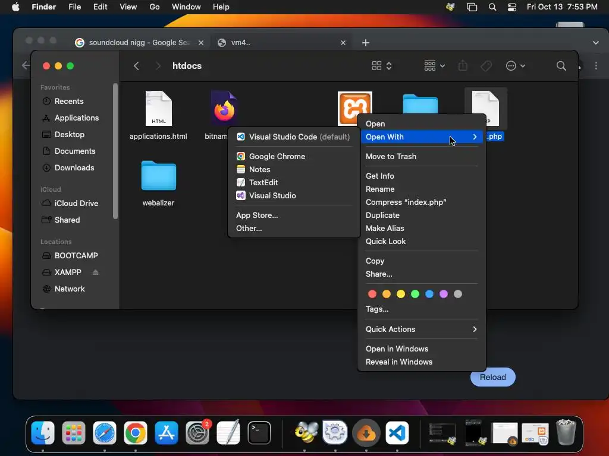Screen dimensions: 609x456
Task: Select Duplicate in context menu
Action: click(422, 215)
